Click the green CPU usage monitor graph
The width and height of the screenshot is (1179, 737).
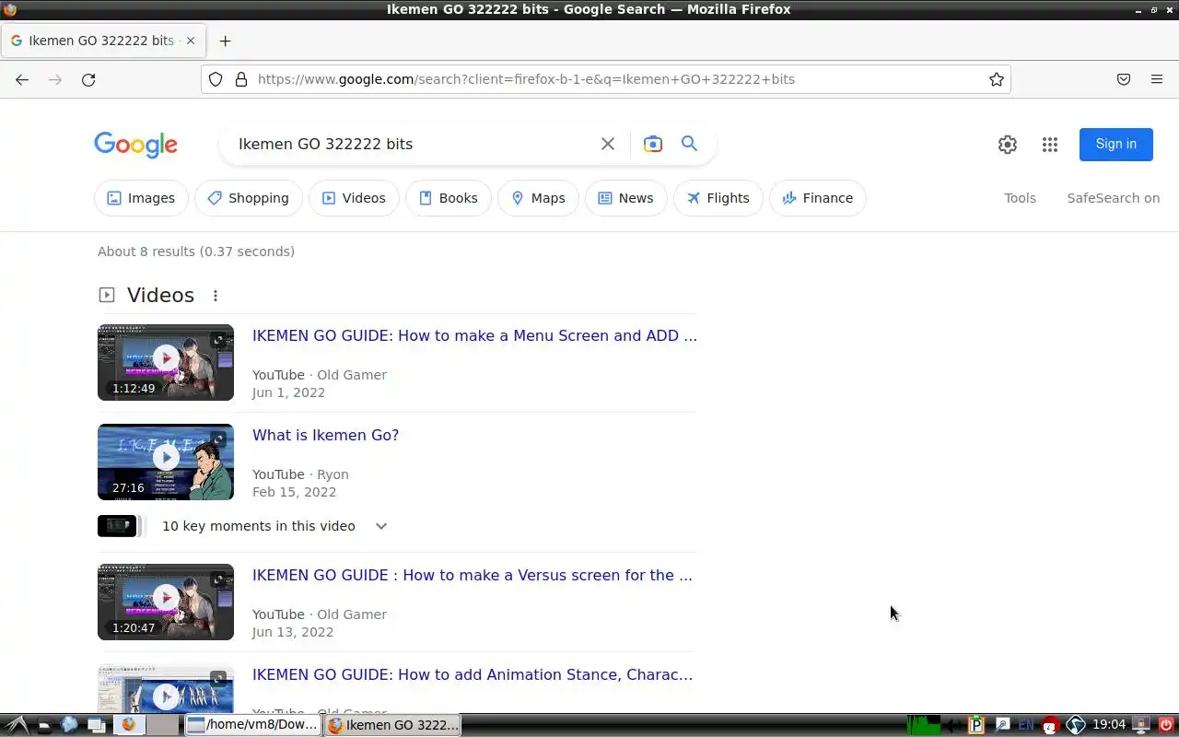924,725
